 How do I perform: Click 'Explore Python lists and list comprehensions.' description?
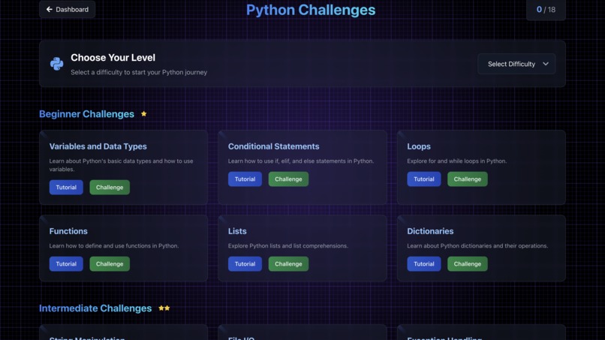(287, 245)
